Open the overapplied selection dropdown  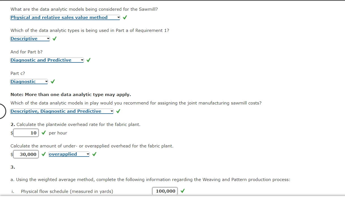coord(69,154)
